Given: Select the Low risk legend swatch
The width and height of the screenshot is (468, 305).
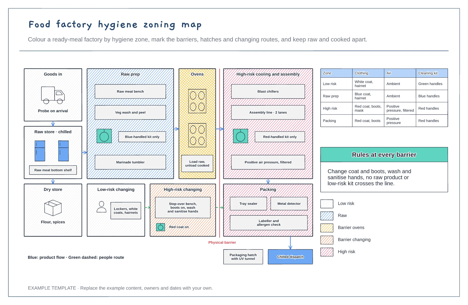Looking at the screenshot, I should click(327, 204).
